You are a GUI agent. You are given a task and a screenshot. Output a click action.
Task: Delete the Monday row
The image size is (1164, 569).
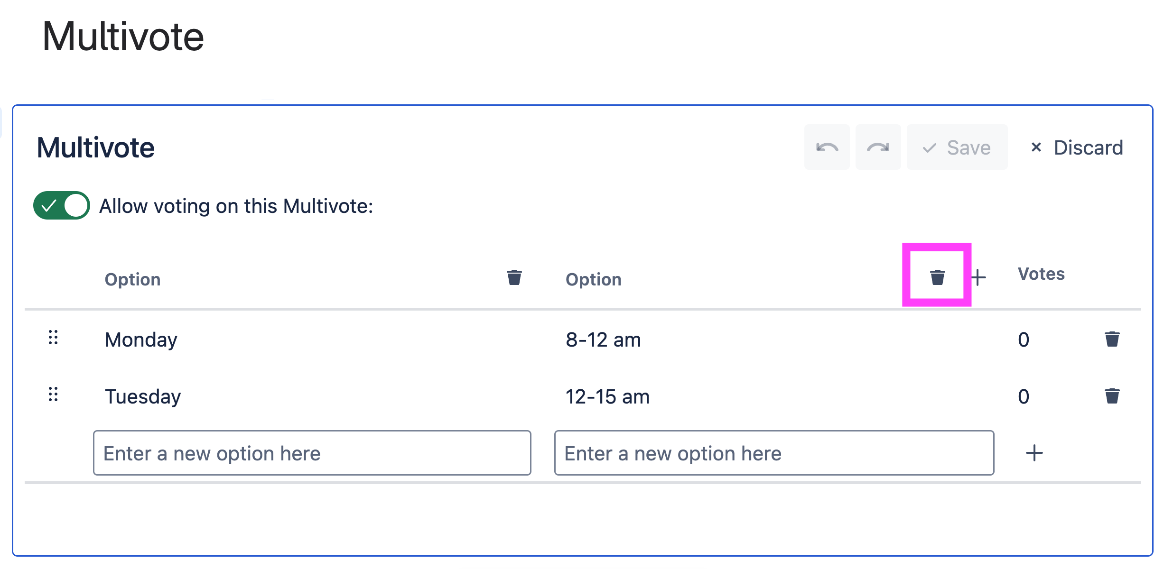tap(1112, 340)
